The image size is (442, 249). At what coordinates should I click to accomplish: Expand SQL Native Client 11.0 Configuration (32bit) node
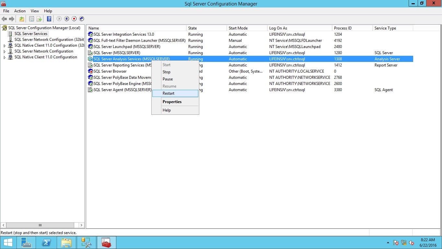click(x=5, y=46)
